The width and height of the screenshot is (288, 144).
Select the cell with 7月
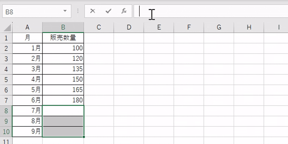point(27,111)
